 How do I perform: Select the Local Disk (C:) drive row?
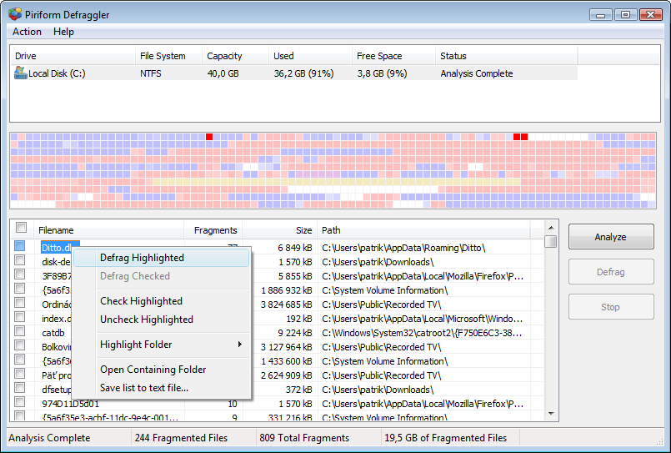point(294,73)
